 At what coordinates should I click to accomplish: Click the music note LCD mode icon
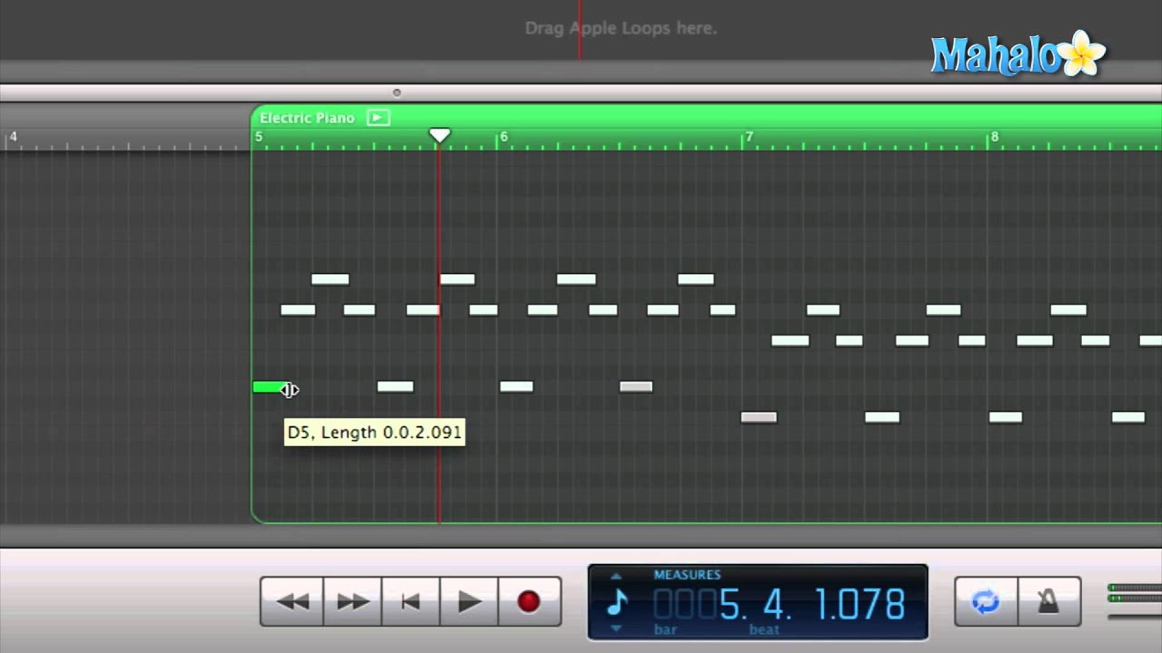click(617, 601)
